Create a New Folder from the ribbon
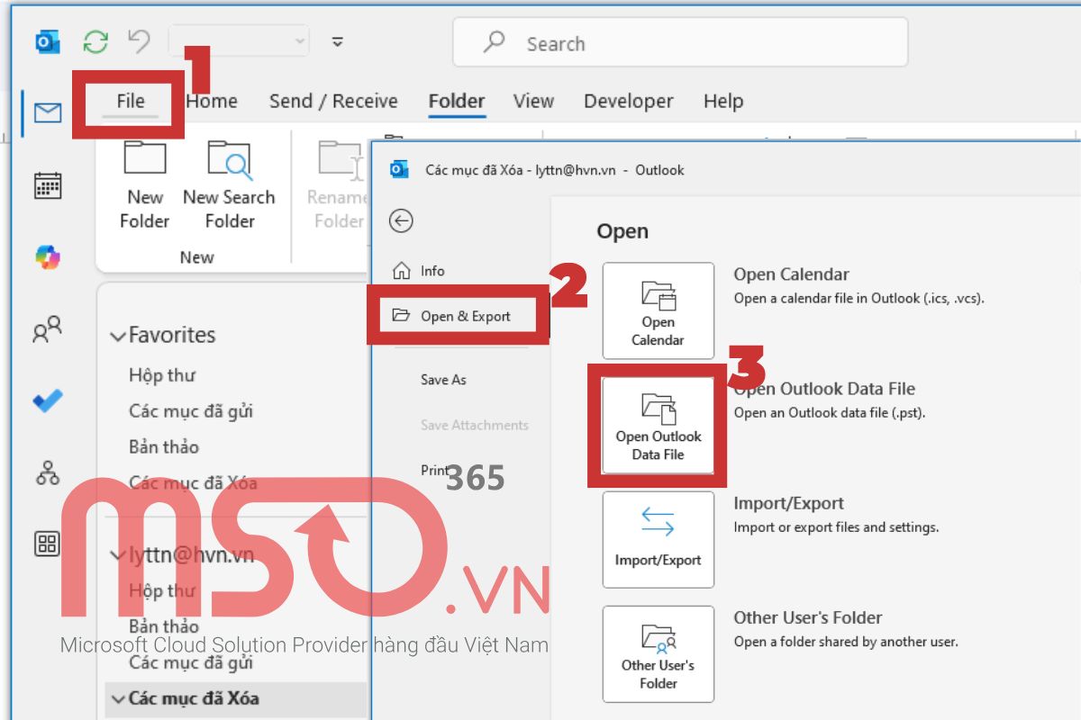1081x720 pixels. click(144, 185)
